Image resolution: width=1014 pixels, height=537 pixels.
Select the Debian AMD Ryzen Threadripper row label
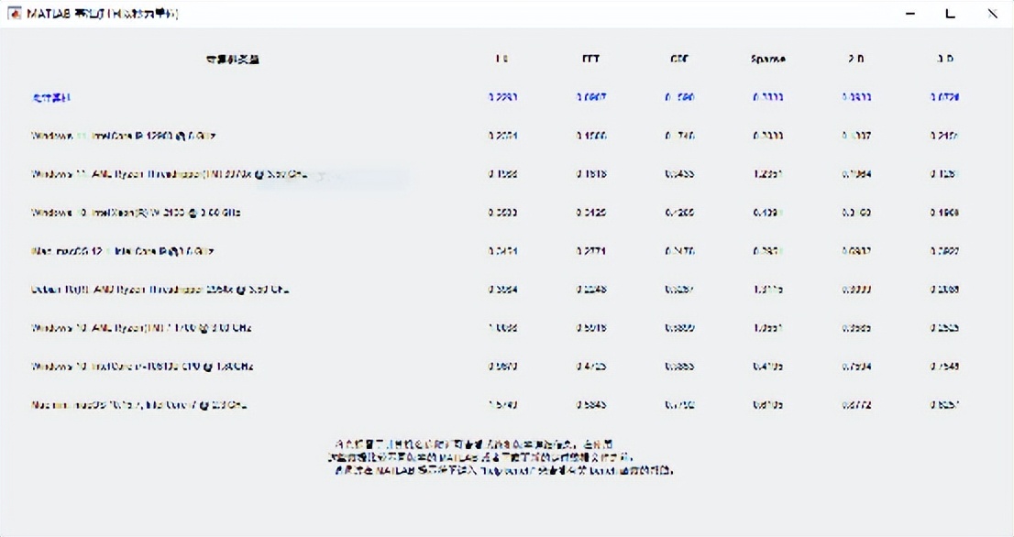click(x=160, y=290)
